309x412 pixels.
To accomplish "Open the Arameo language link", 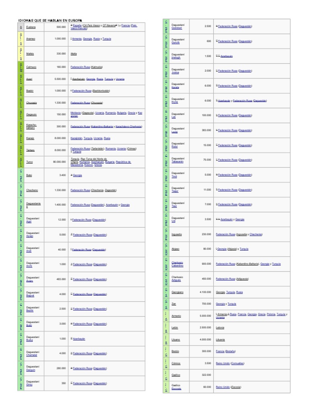I will 31,39.
